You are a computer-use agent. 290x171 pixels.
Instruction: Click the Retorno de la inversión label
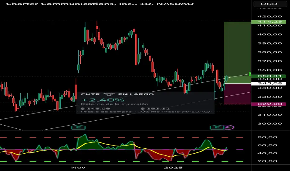pyautogui.click(x=115, y=104)
